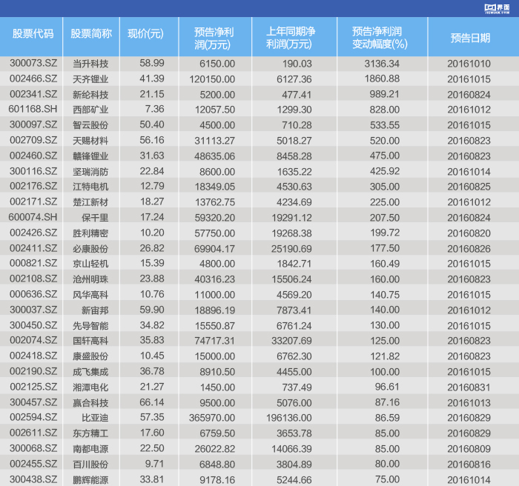519x486 pixels.
Task: Click forecast profit 365970.00
Action: coord(212,418)
